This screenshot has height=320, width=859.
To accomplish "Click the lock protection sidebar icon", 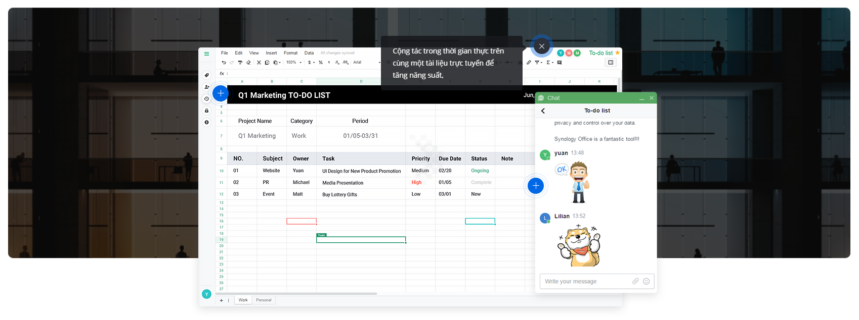I will point(206,111).
